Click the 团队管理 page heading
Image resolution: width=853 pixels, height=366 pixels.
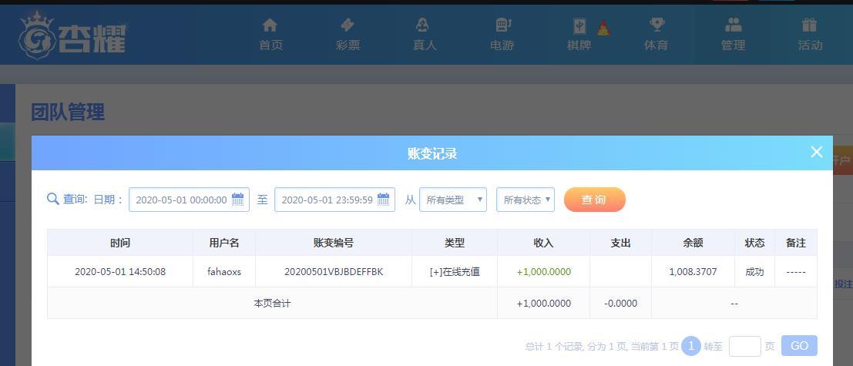pos(68,112)
